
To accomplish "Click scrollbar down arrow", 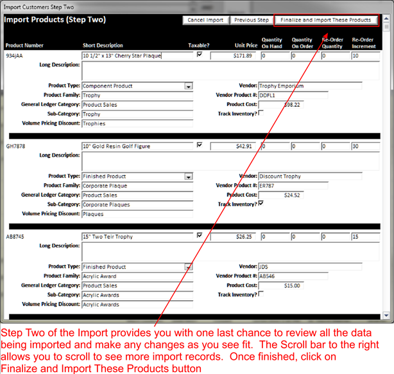I will 386,315.
